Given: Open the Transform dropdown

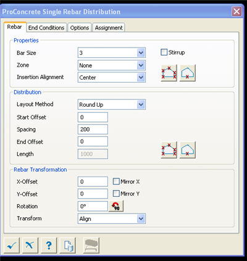Looking at the screenshot, I should point(112,218).
